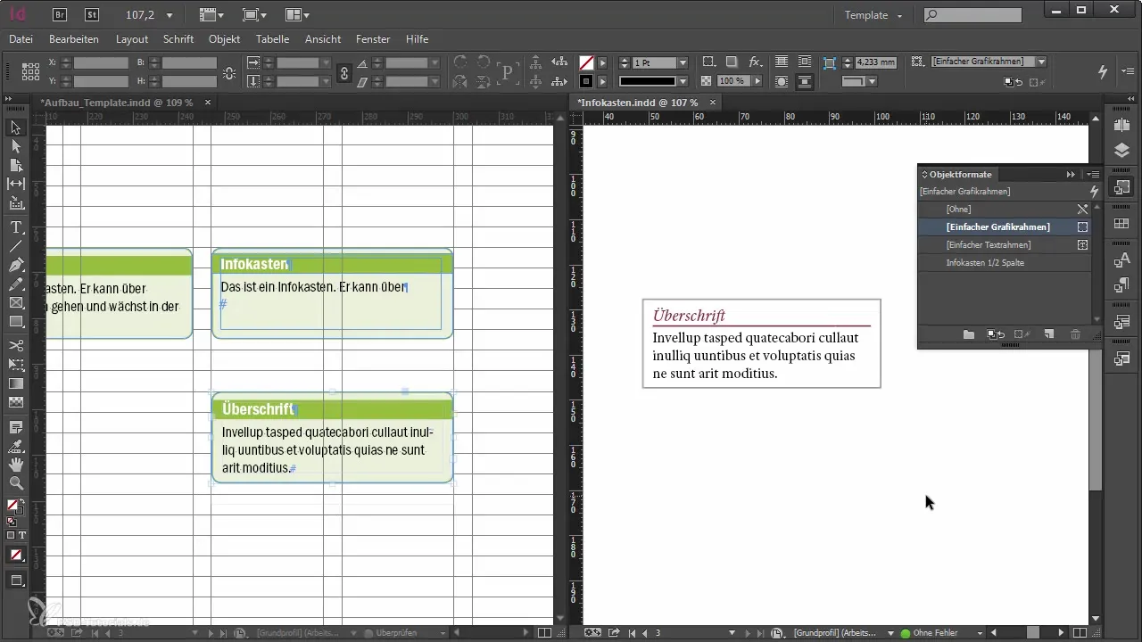Select the Direct Selection tool
1142x642 pixels.
click(16, 146)
